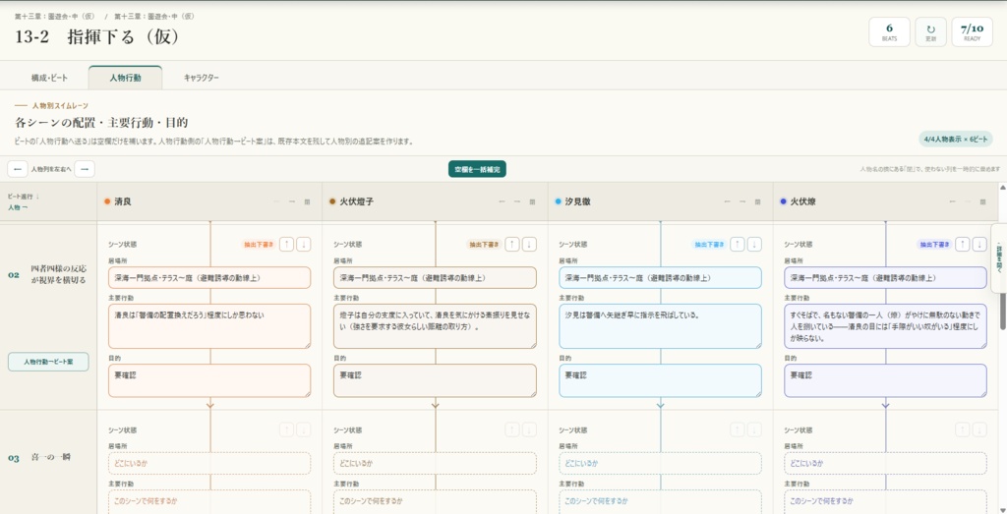Click 抽出下書き badge in 清良 column
The height and width of the screenshot is (514, 1007).
pyautogui.click(x=259, y=245)
